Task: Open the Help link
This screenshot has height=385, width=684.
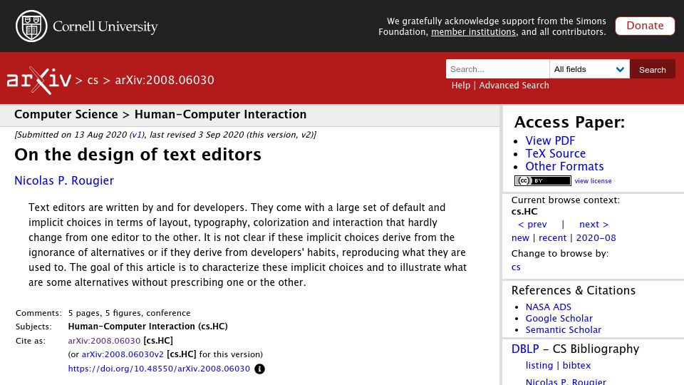Action: 461,85
